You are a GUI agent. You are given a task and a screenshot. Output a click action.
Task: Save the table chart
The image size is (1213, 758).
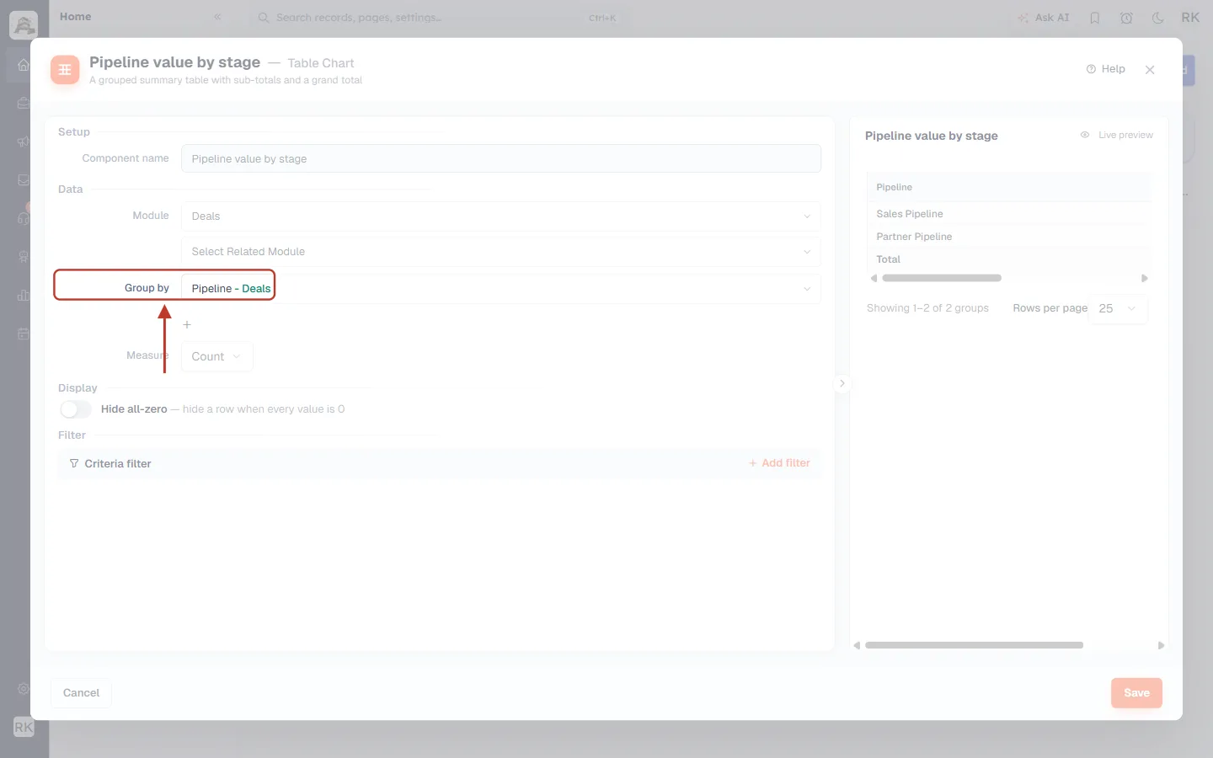pos(1136,693)
